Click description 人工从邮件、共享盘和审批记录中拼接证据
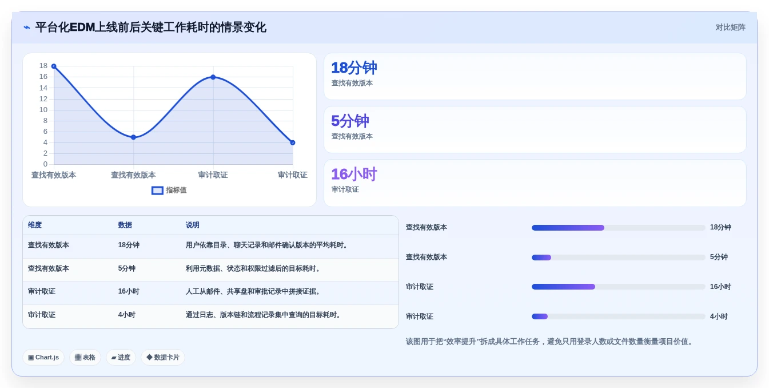This screenshot has height=388, width=769. click(x=254, y=292)
